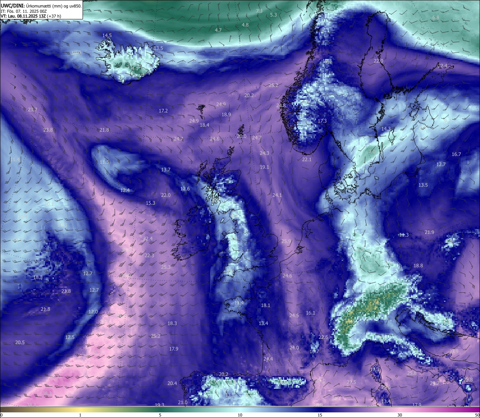480x418 pixels.
Task: Click the 24.5 value on the map
Action: click(x=294, y=315)
